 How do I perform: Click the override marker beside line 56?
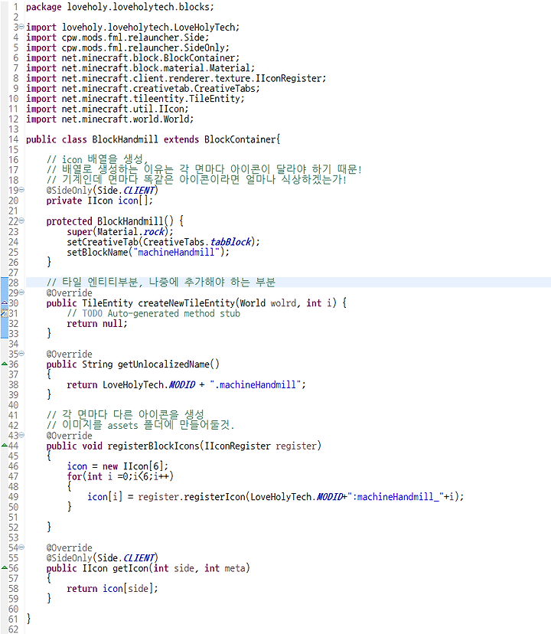click(4, 567)
